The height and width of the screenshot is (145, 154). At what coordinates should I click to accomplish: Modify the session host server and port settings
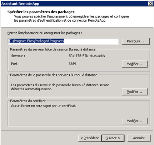(135, 64)
